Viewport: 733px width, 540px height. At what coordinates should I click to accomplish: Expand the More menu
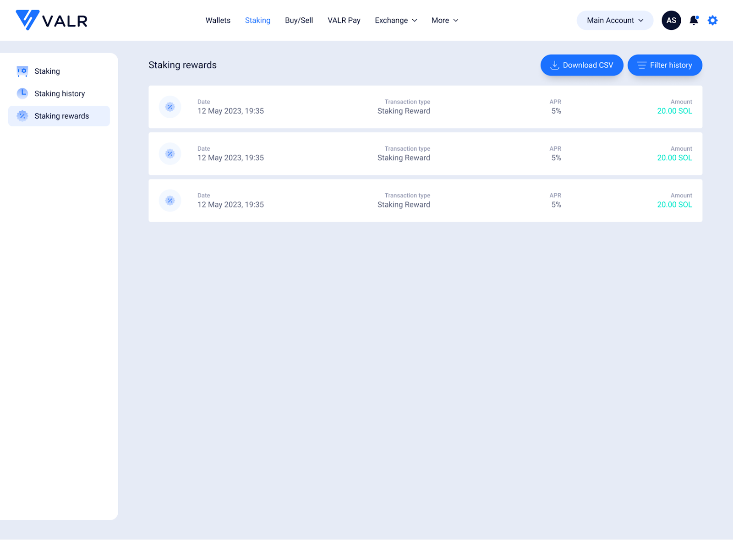pos(444,20)
